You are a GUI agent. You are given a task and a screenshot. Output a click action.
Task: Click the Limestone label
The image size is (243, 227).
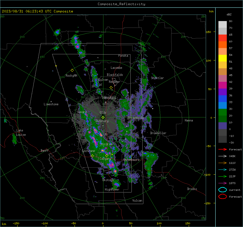51,104
